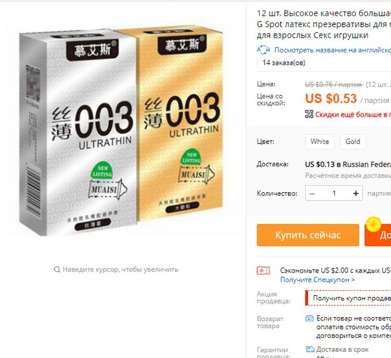Click the orange add-to-cart button at right
The height and width of the screenshot is (358, 391).
tap(378, 235)
